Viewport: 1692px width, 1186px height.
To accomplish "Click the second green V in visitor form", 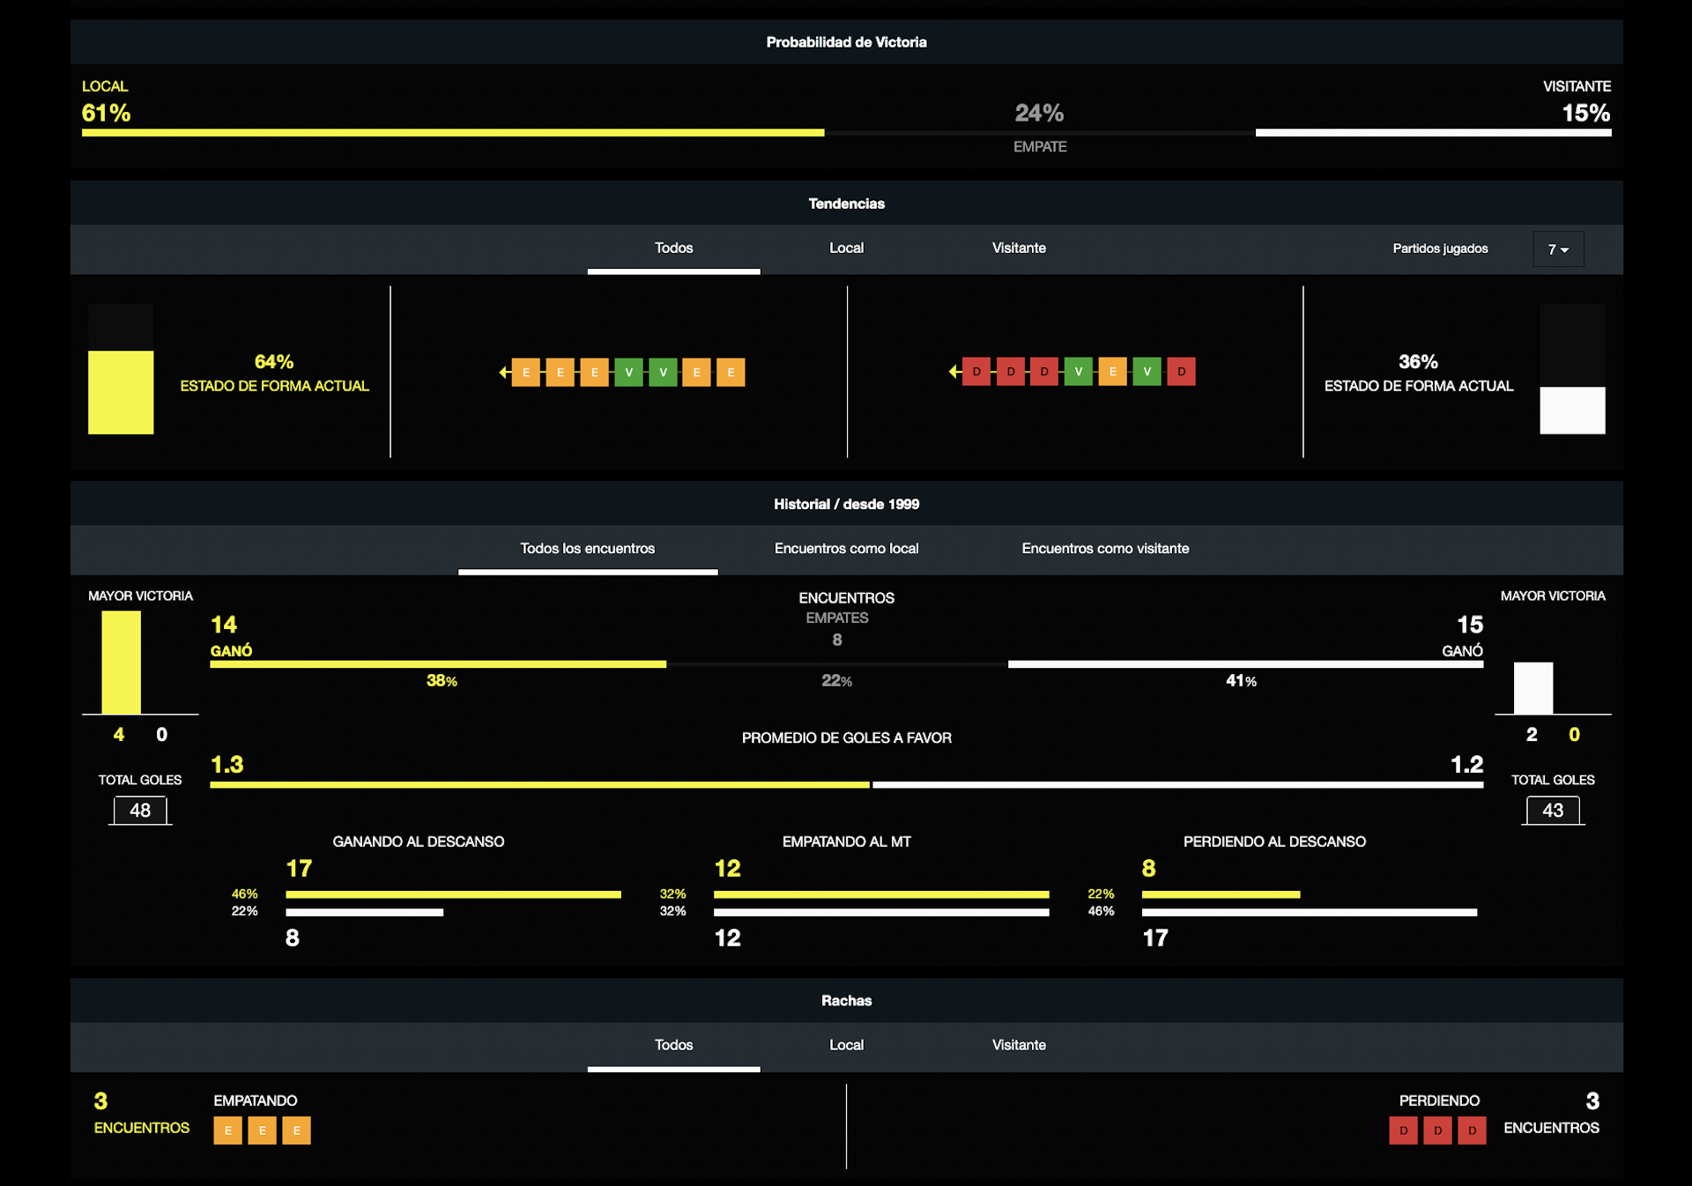I will pyautogui.click(x=1147, y=372).
